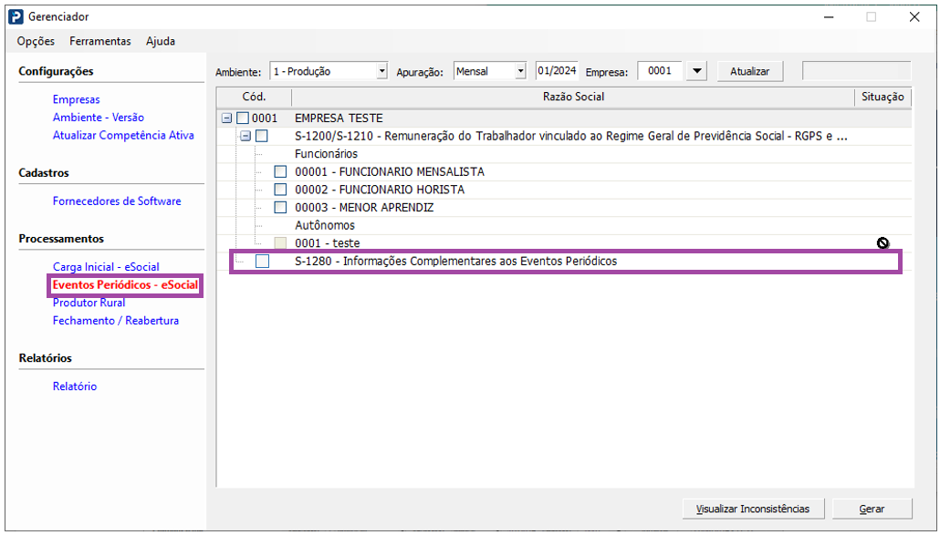Open the Empresas link under Configurações

[76, 99]
